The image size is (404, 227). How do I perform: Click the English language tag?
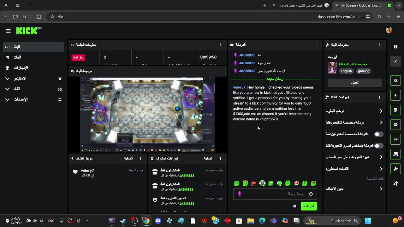346,71
